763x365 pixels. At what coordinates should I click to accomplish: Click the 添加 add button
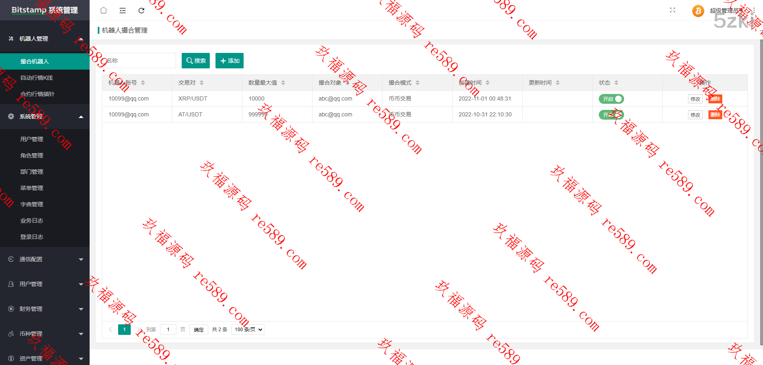point(229,61)
